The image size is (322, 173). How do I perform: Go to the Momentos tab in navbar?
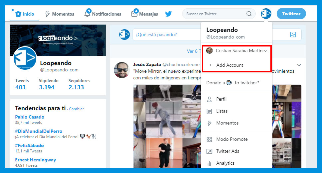[x=60, y=14]
